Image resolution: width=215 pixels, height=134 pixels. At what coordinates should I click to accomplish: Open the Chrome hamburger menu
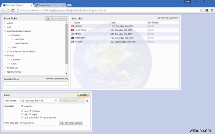(212, 10)
